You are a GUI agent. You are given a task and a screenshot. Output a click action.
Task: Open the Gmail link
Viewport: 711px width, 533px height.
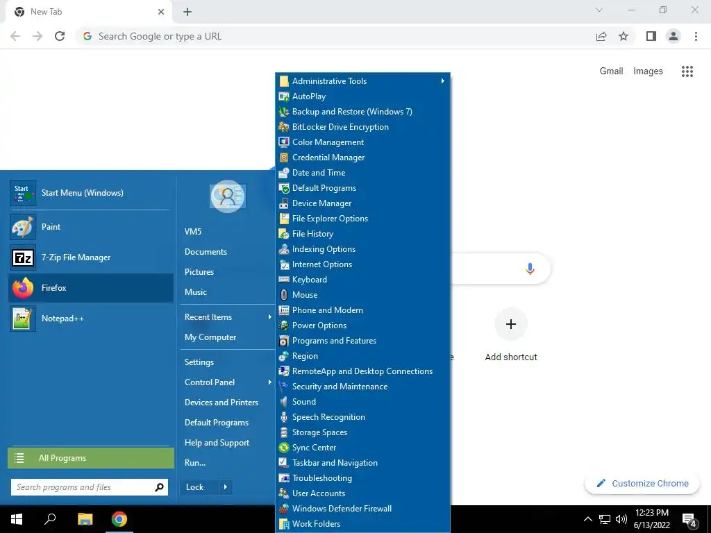click(611, 71)
